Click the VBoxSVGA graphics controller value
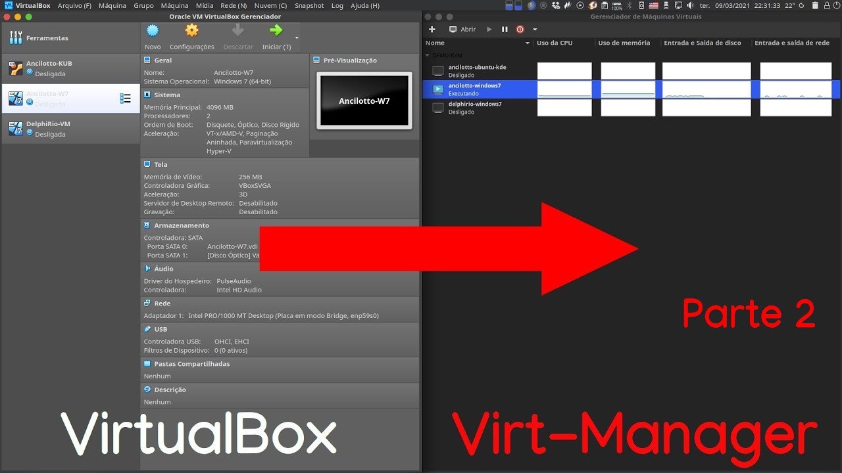 [x=256, y=186]
